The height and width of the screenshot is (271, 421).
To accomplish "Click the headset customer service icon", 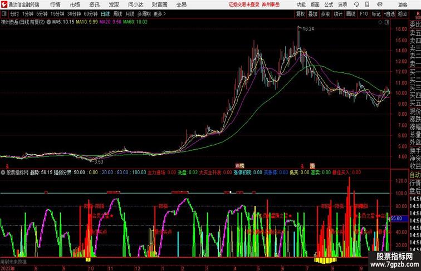I will pyautogui.click(x=356, y=4).
